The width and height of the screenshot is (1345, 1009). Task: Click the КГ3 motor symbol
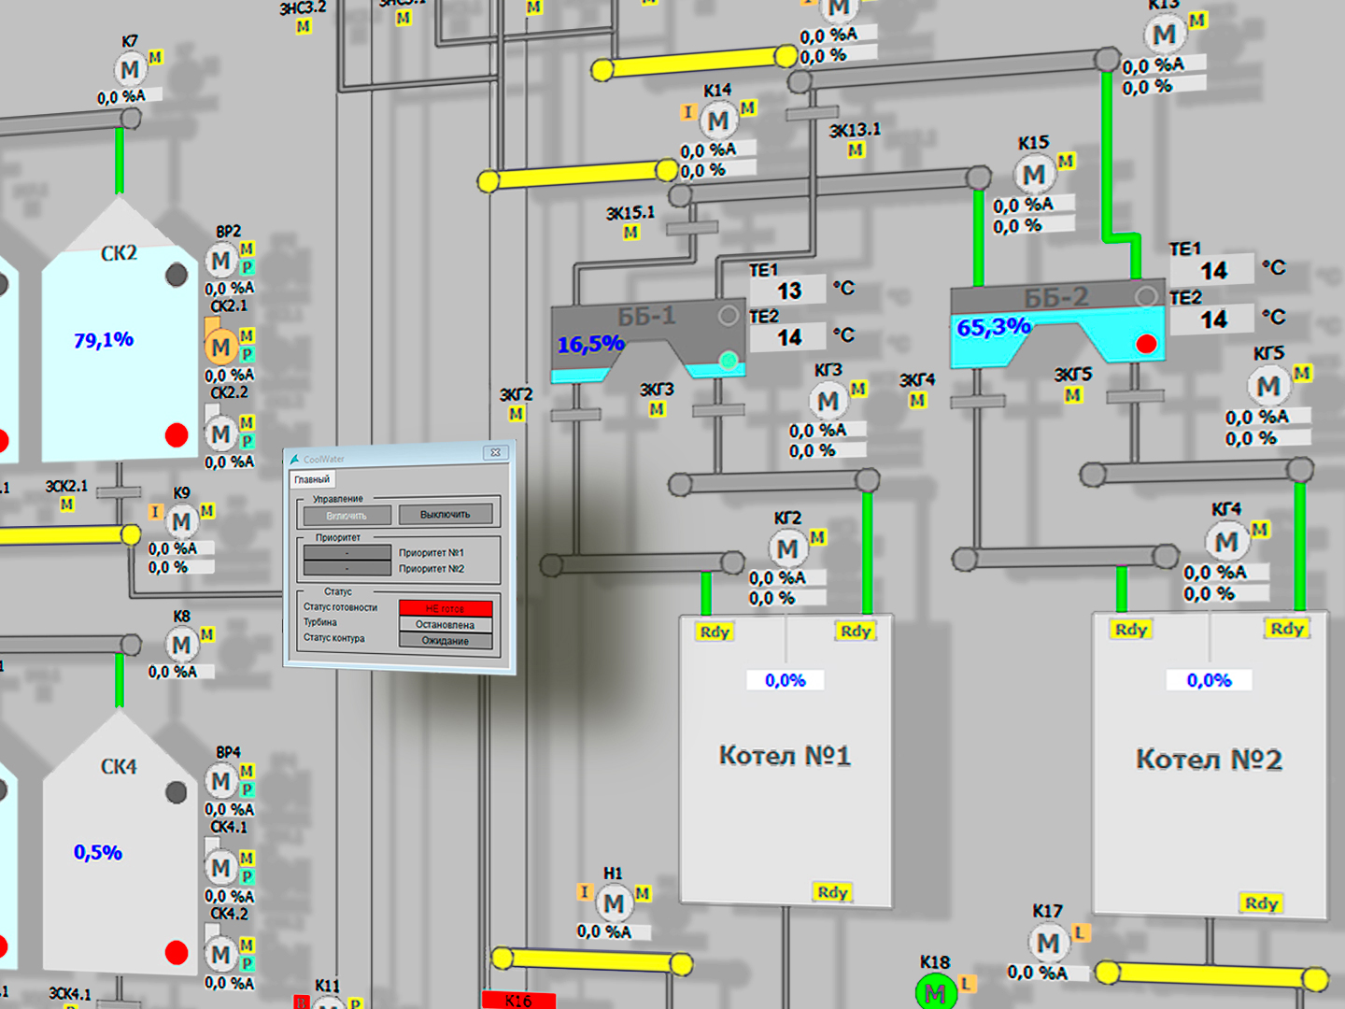pyautogui.click(x=828, y=402)
